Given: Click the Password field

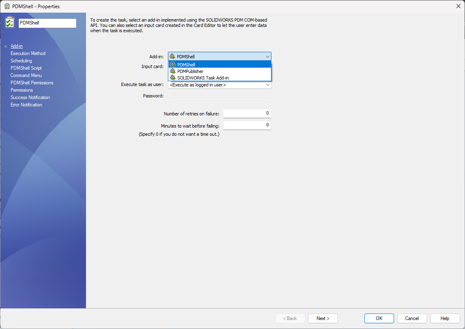Looking at the screenshot, I should click(x=219, y=96).
